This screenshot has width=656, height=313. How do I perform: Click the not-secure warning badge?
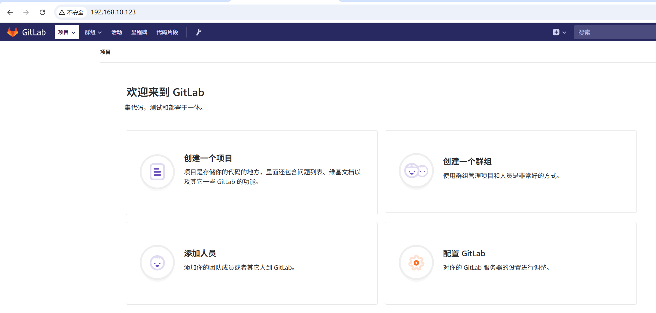[71, 12]
